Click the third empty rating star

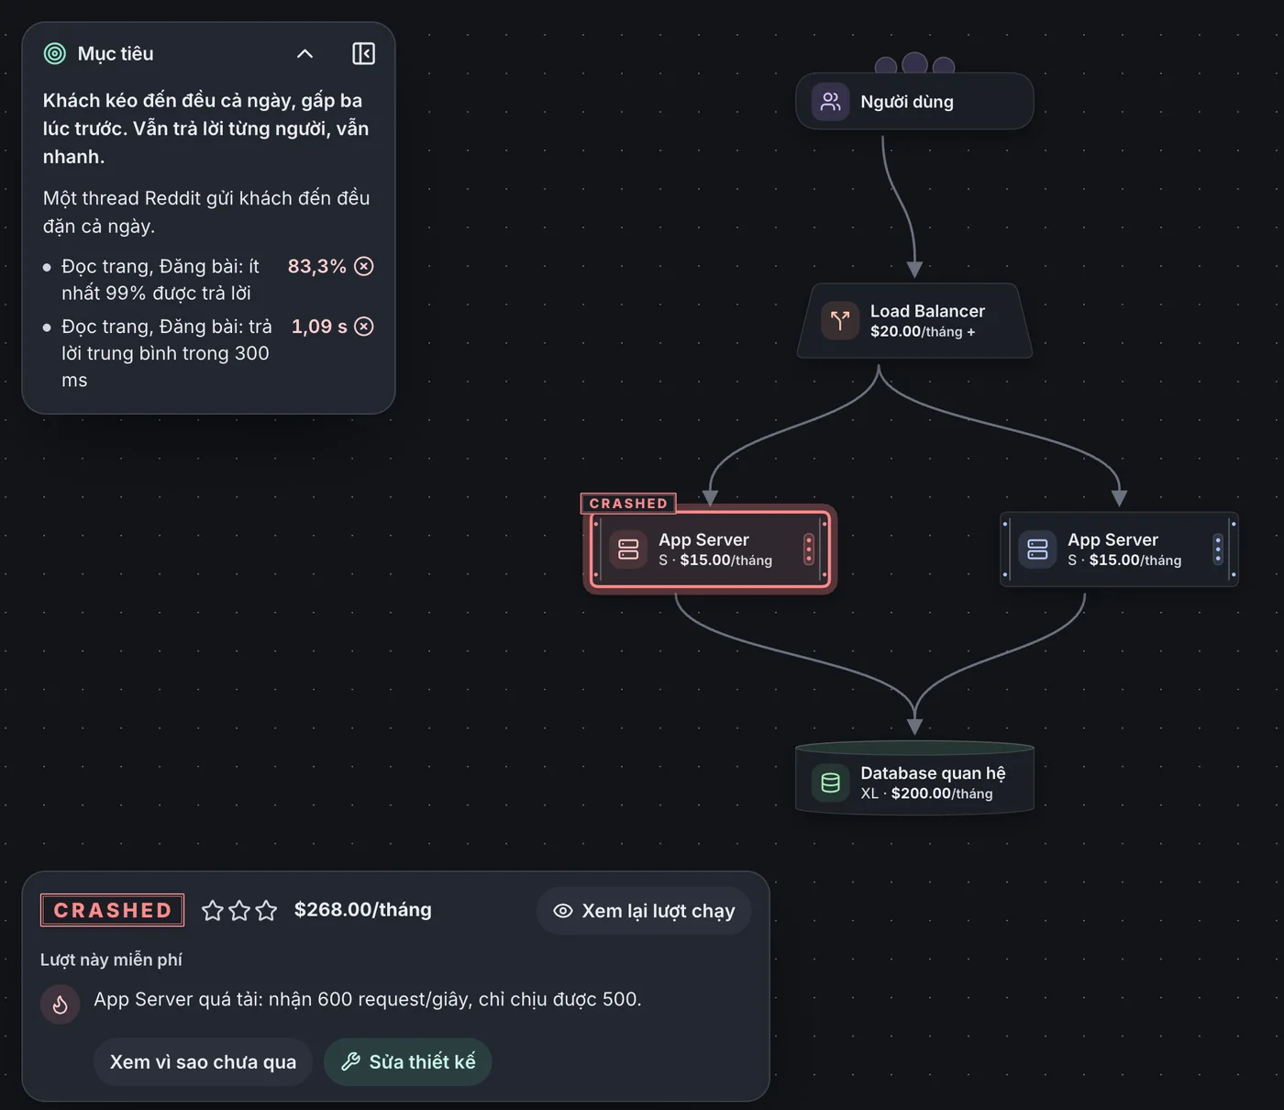[x=266, y=910]
